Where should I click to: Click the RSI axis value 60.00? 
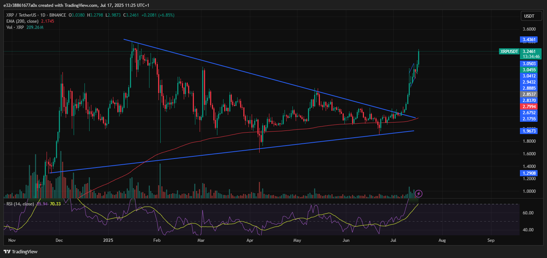click(x=528, y=213)
